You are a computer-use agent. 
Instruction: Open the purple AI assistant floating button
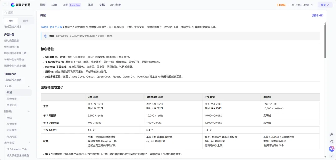(x=332, y=149)
